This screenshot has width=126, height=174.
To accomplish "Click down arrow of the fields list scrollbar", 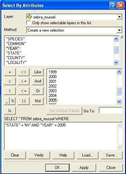I will 116,62.
